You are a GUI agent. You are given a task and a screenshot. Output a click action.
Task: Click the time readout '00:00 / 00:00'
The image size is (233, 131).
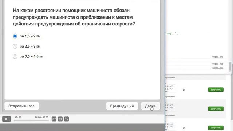tap(42, 117)
